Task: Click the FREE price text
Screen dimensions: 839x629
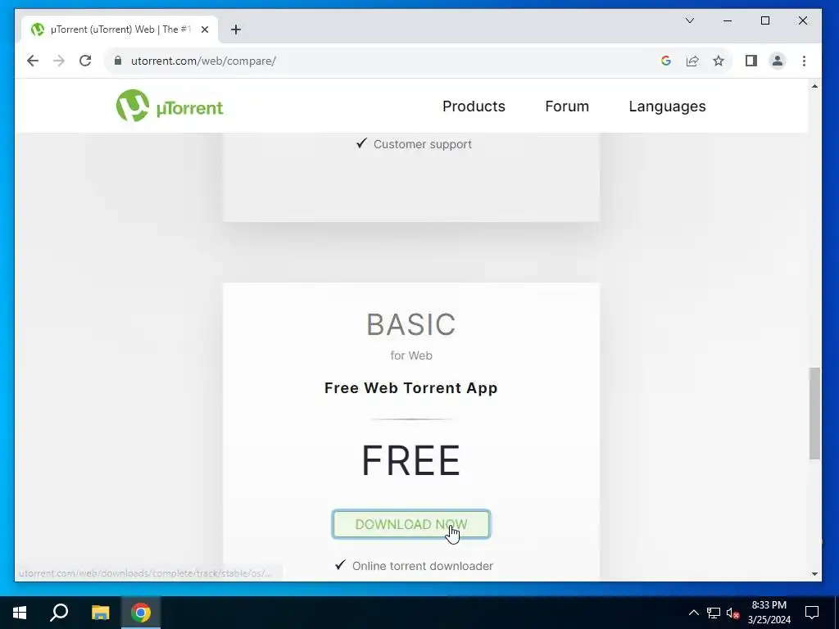Action: (411, 460)
